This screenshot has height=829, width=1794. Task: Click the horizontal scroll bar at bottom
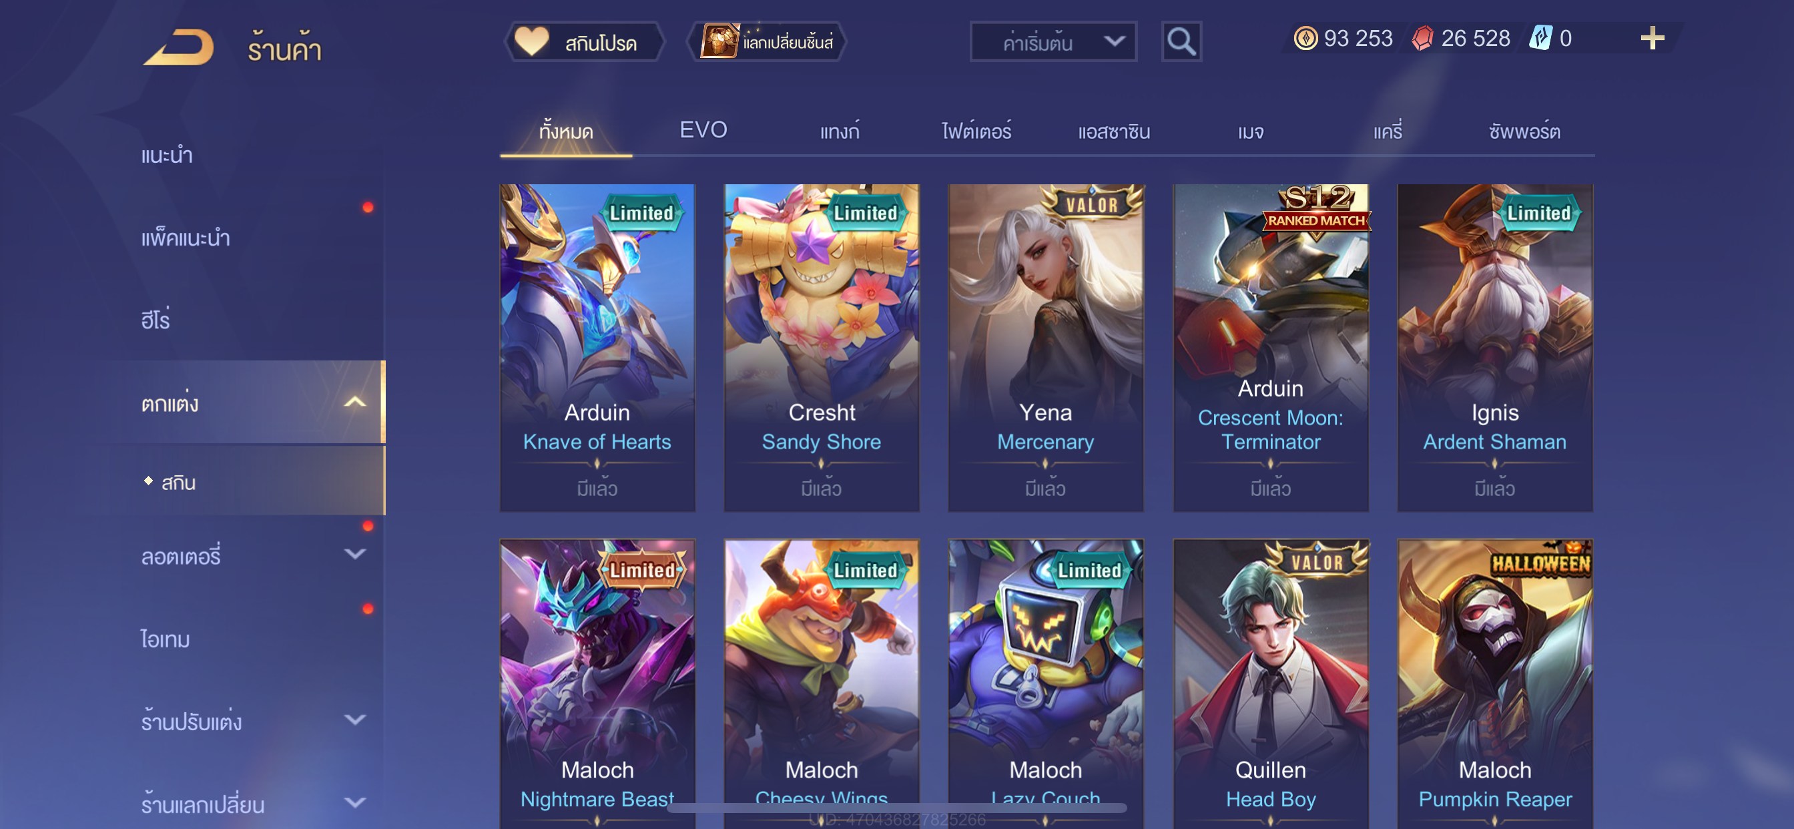point(897,808)
